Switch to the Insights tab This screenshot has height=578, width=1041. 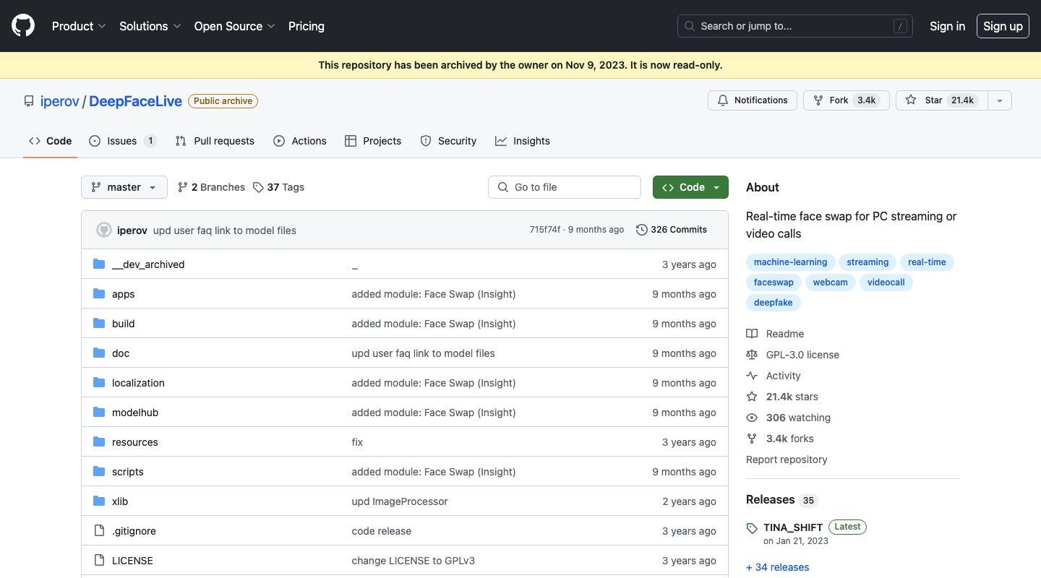(523, 141)
